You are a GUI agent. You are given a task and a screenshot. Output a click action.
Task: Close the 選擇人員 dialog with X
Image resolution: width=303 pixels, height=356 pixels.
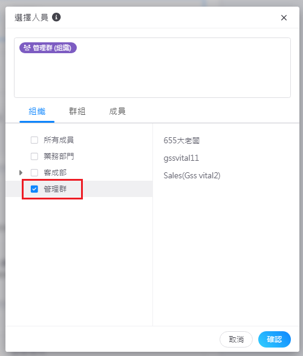pyautogui.click(x=284, y=18)
